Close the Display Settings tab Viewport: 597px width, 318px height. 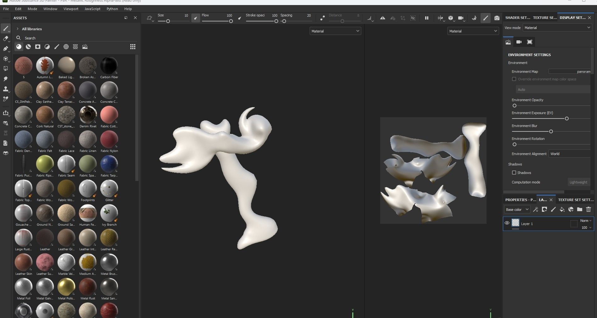tap(589, 18)
